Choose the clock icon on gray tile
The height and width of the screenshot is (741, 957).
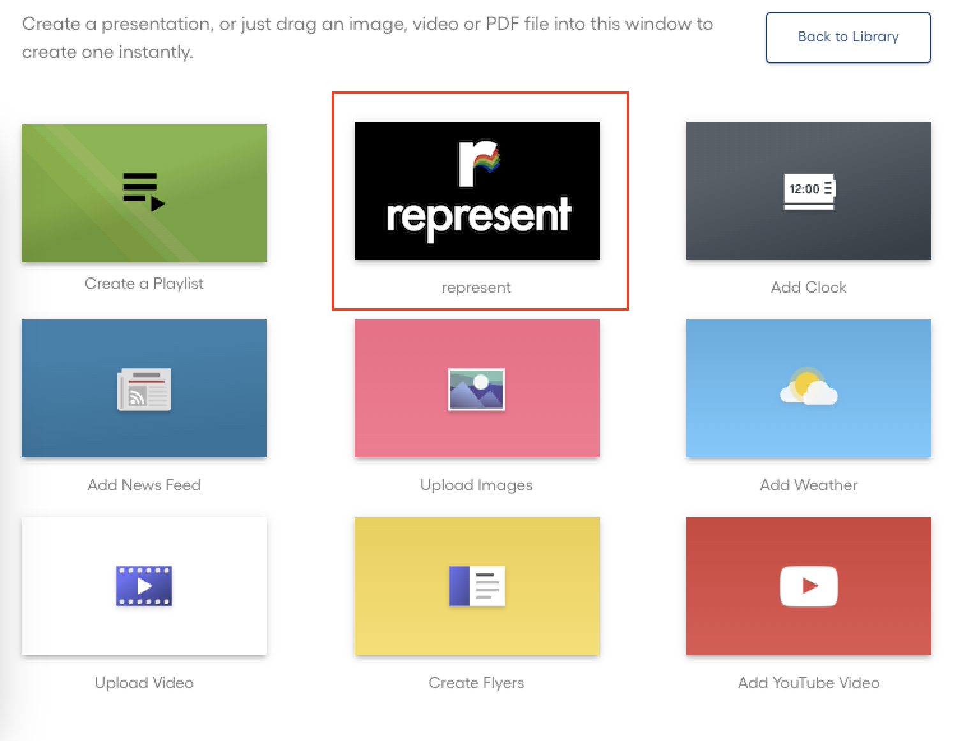[x=809, y=191]
